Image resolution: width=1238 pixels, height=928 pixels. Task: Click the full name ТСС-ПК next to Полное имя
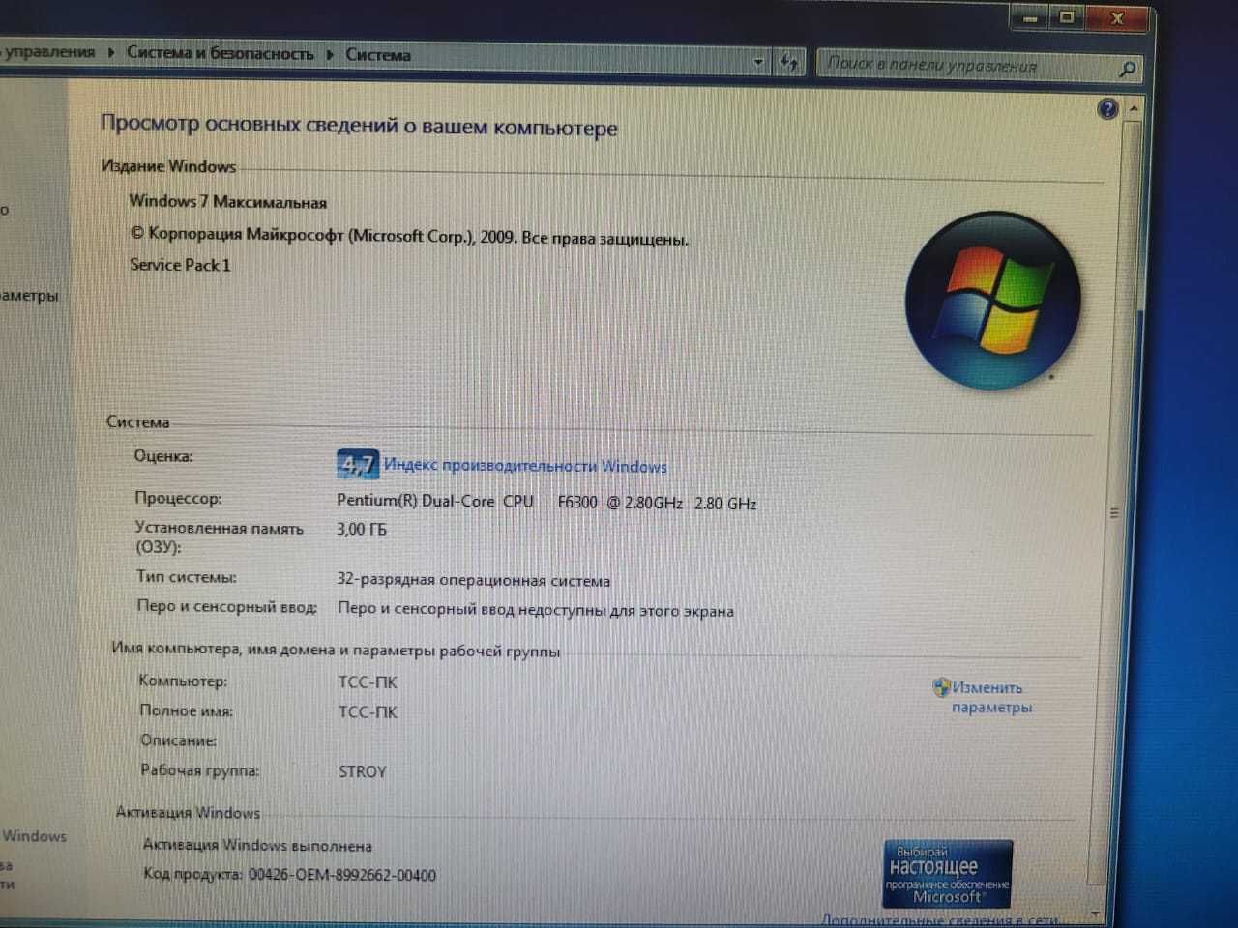coord(368,712)
